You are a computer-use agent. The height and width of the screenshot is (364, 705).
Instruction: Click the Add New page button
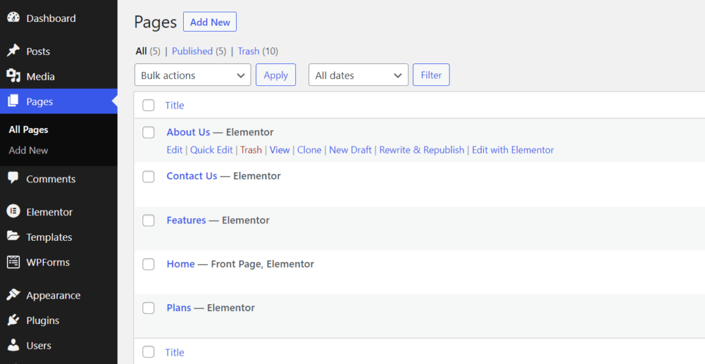coord(210,22)
